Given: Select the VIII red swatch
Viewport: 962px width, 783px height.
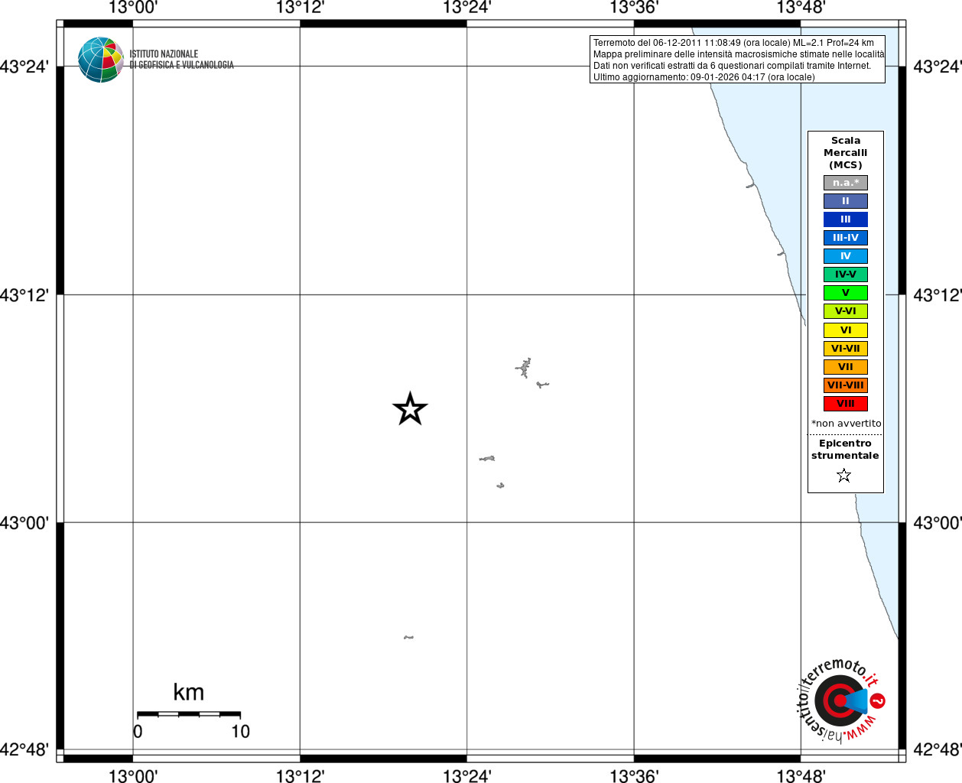Looking at the screenshot, I should [x=846, y=404].
